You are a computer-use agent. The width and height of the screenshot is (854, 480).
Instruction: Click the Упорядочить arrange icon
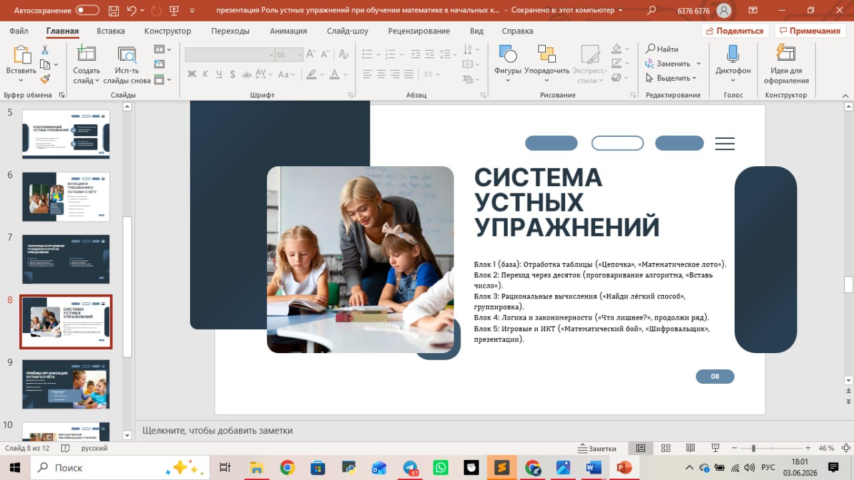pyautogui.click(x=546, y=55)
